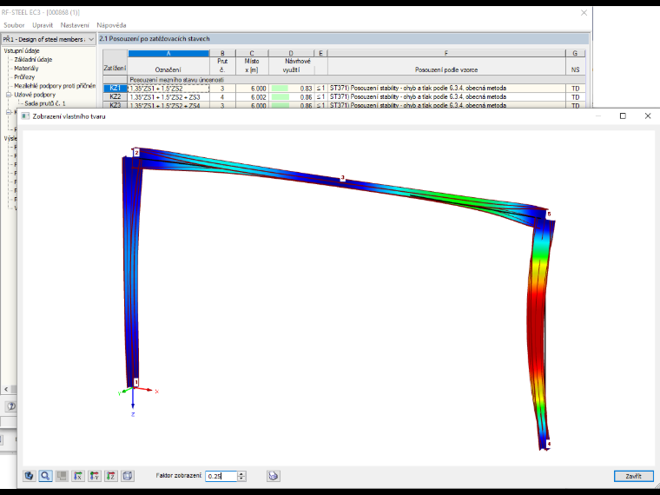Click column F header in results table
This screenshot has height=495, width=660.
(x=446, y=54)
